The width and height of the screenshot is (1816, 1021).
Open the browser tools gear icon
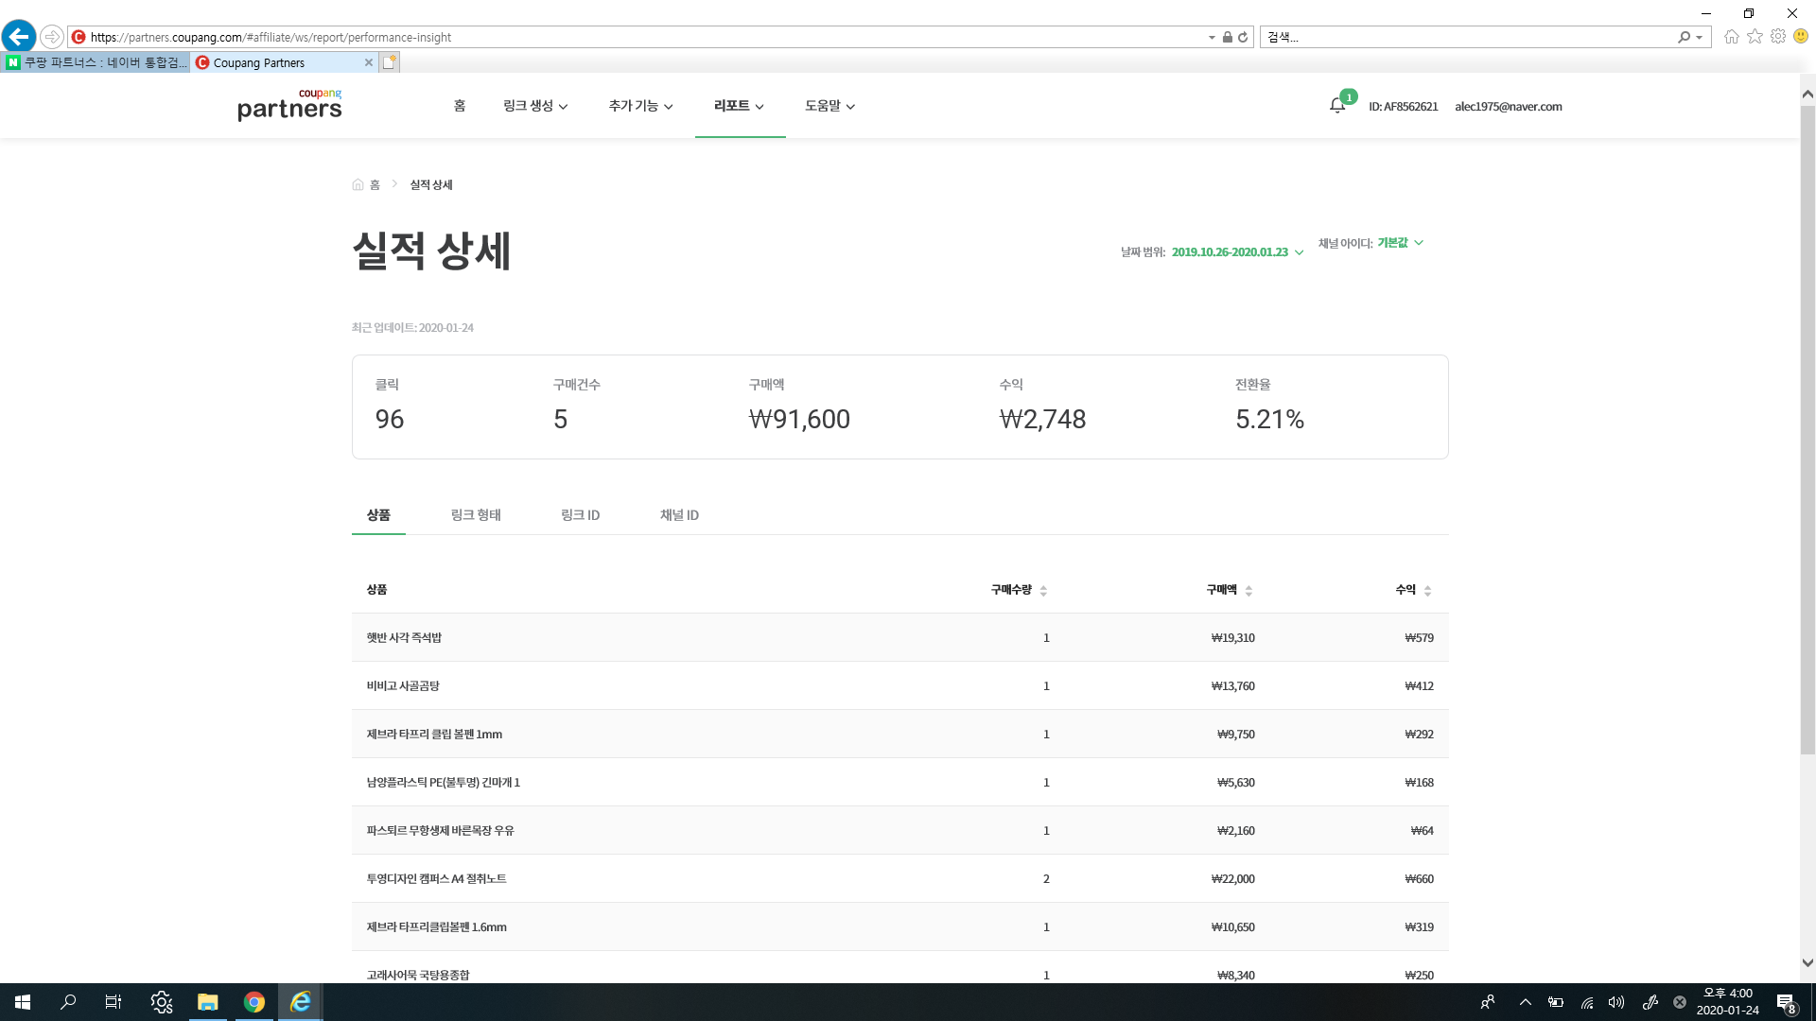pyautogui.click(x=1778, y=37)
